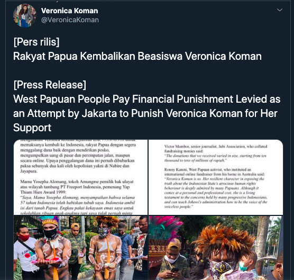
Task: Visit the @VeronicaKoman handle link
Action: [x=70, y=20]
